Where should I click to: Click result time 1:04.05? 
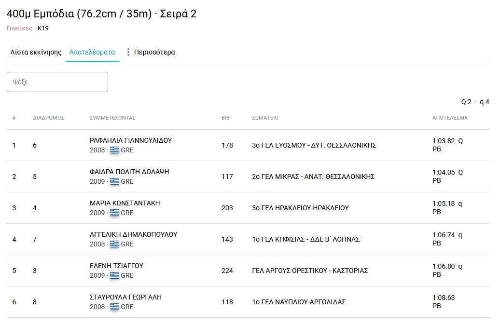coord(444,172)
